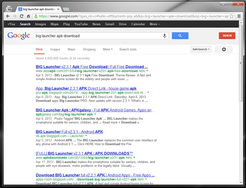
Task: Click the browser forward arrow
Action: coord(15,16)
